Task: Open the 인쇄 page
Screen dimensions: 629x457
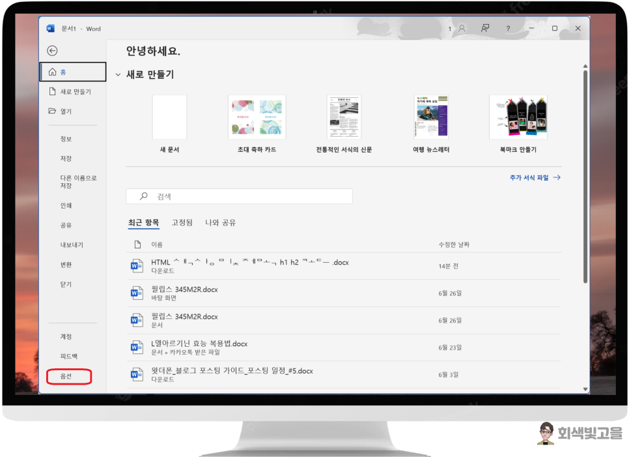Action: (x=66, y=205)
